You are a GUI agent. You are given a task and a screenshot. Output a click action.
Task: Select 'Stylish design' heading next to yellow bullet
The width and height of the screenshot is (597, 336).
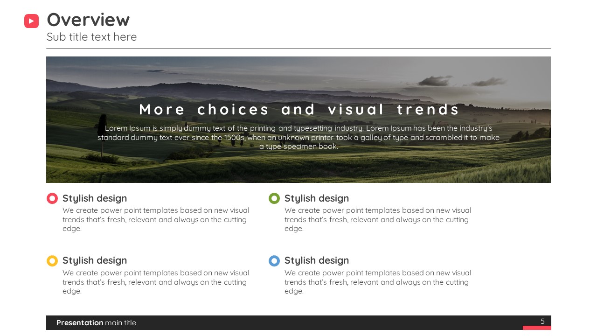95,260
